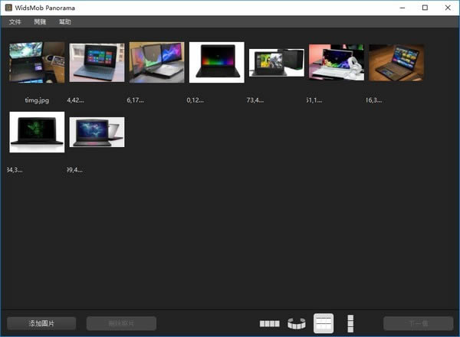Click the file name text 51,1...

(x=314, y=100)
